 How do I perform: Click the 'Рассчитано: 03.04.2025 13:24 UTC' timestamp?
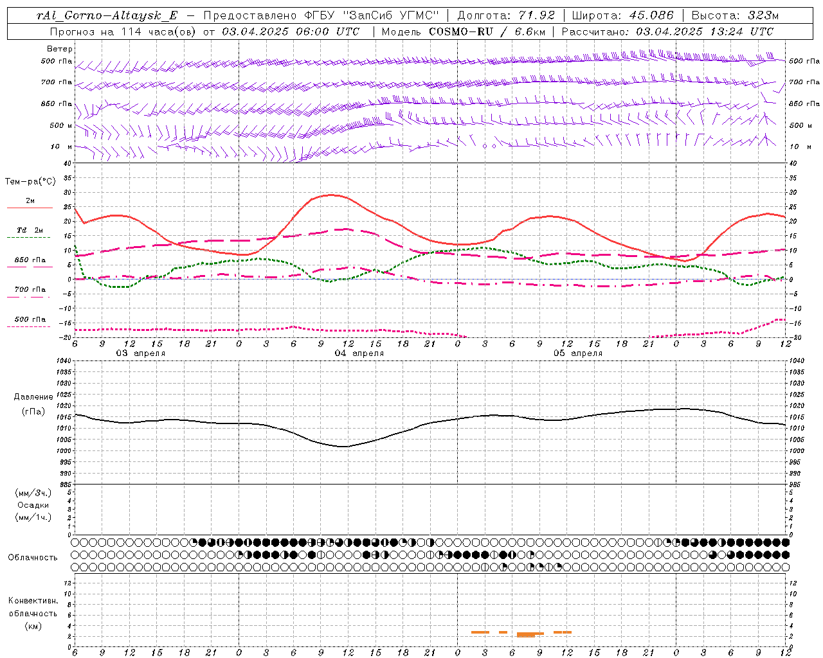[x=667, y=31]
